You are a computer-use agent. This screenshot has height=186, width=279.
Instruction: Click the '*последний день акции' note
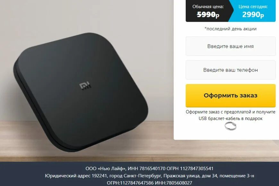(x=231, y=29)
